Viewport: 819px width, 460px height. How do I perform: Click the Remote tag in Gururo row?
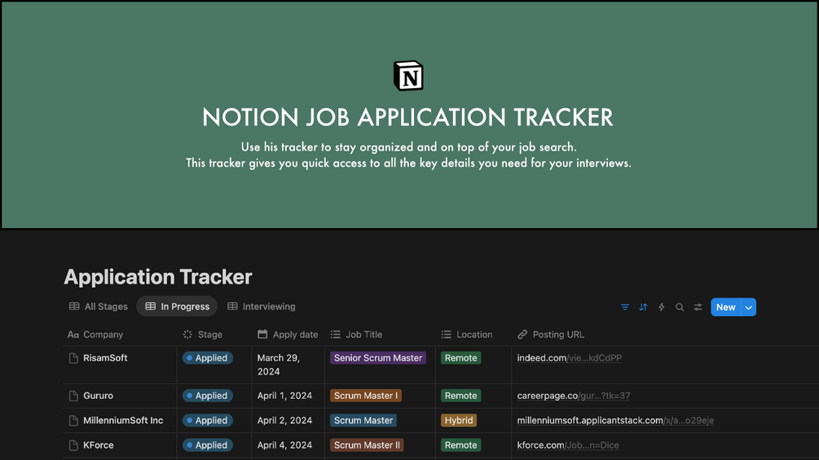pos(460,396)
